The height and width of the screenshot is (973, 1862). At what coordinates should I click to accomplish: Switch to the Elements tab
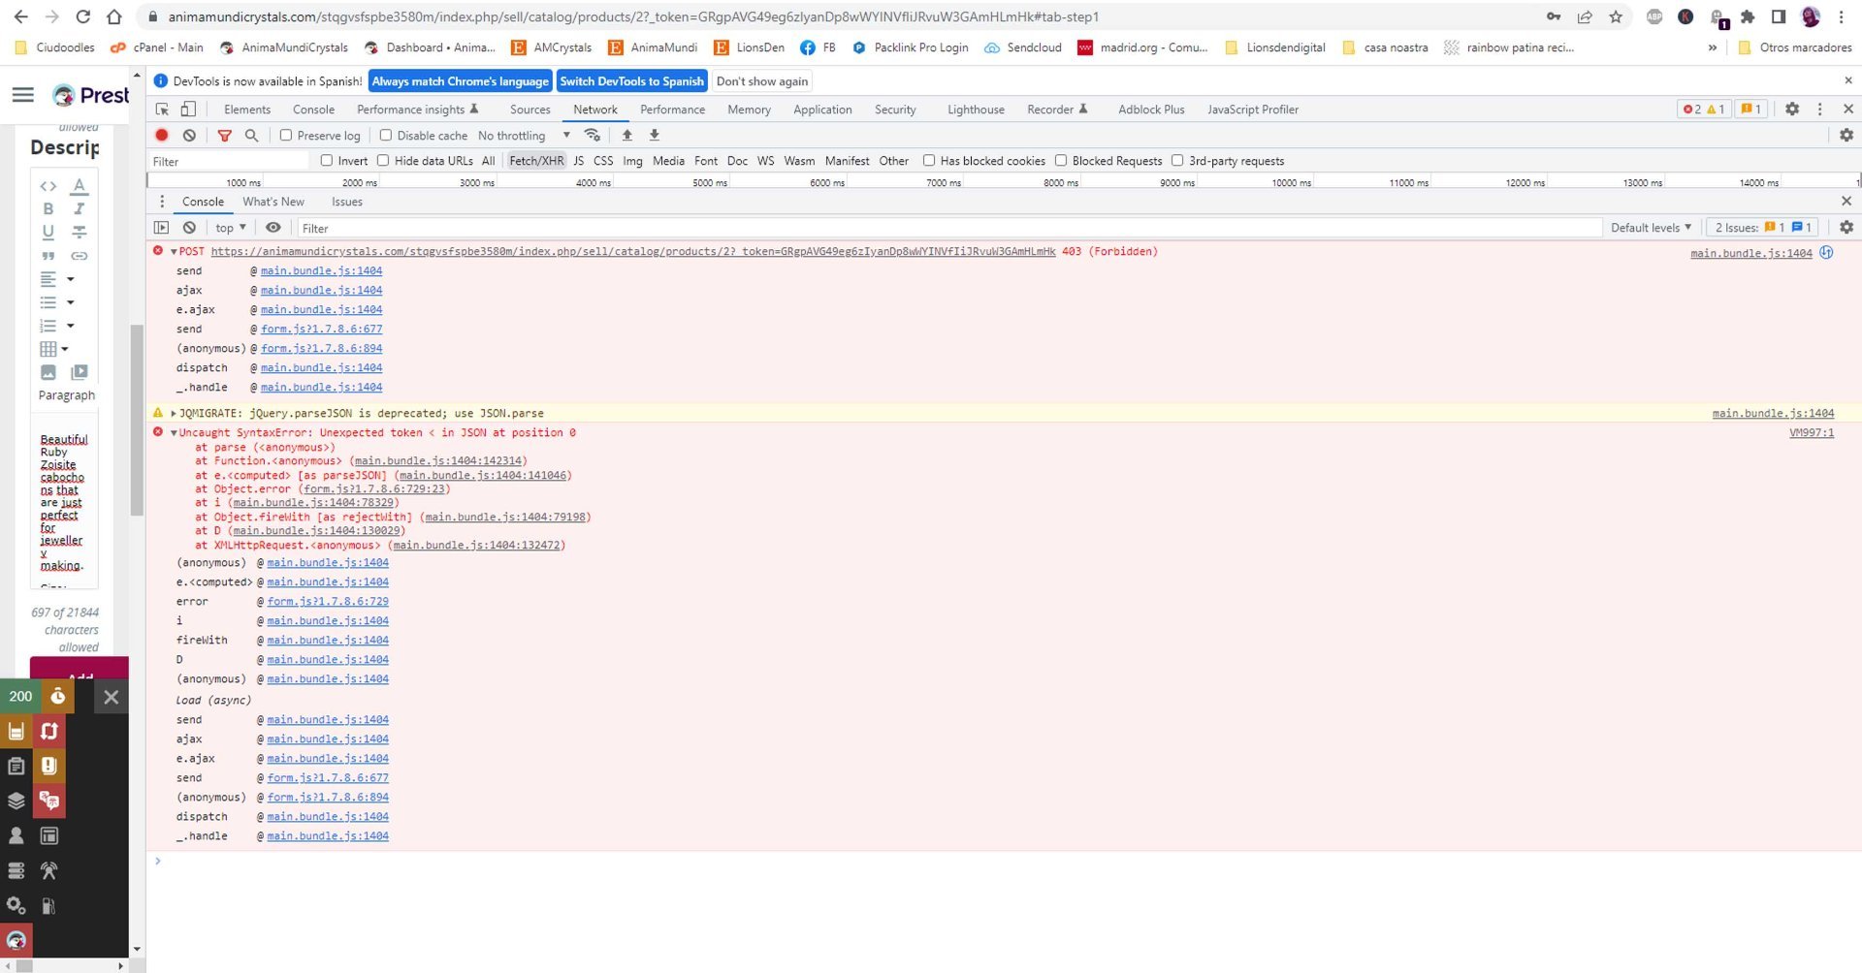[247, 110]
